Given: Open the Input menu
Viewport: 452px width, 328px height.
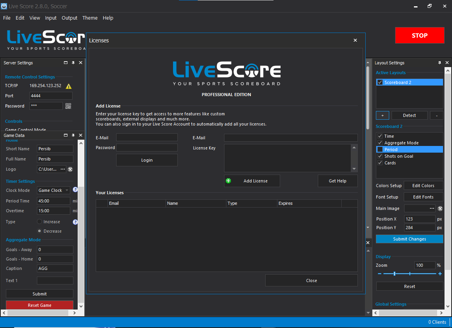Looking at the screenshot, I should [x=51, y=18].
